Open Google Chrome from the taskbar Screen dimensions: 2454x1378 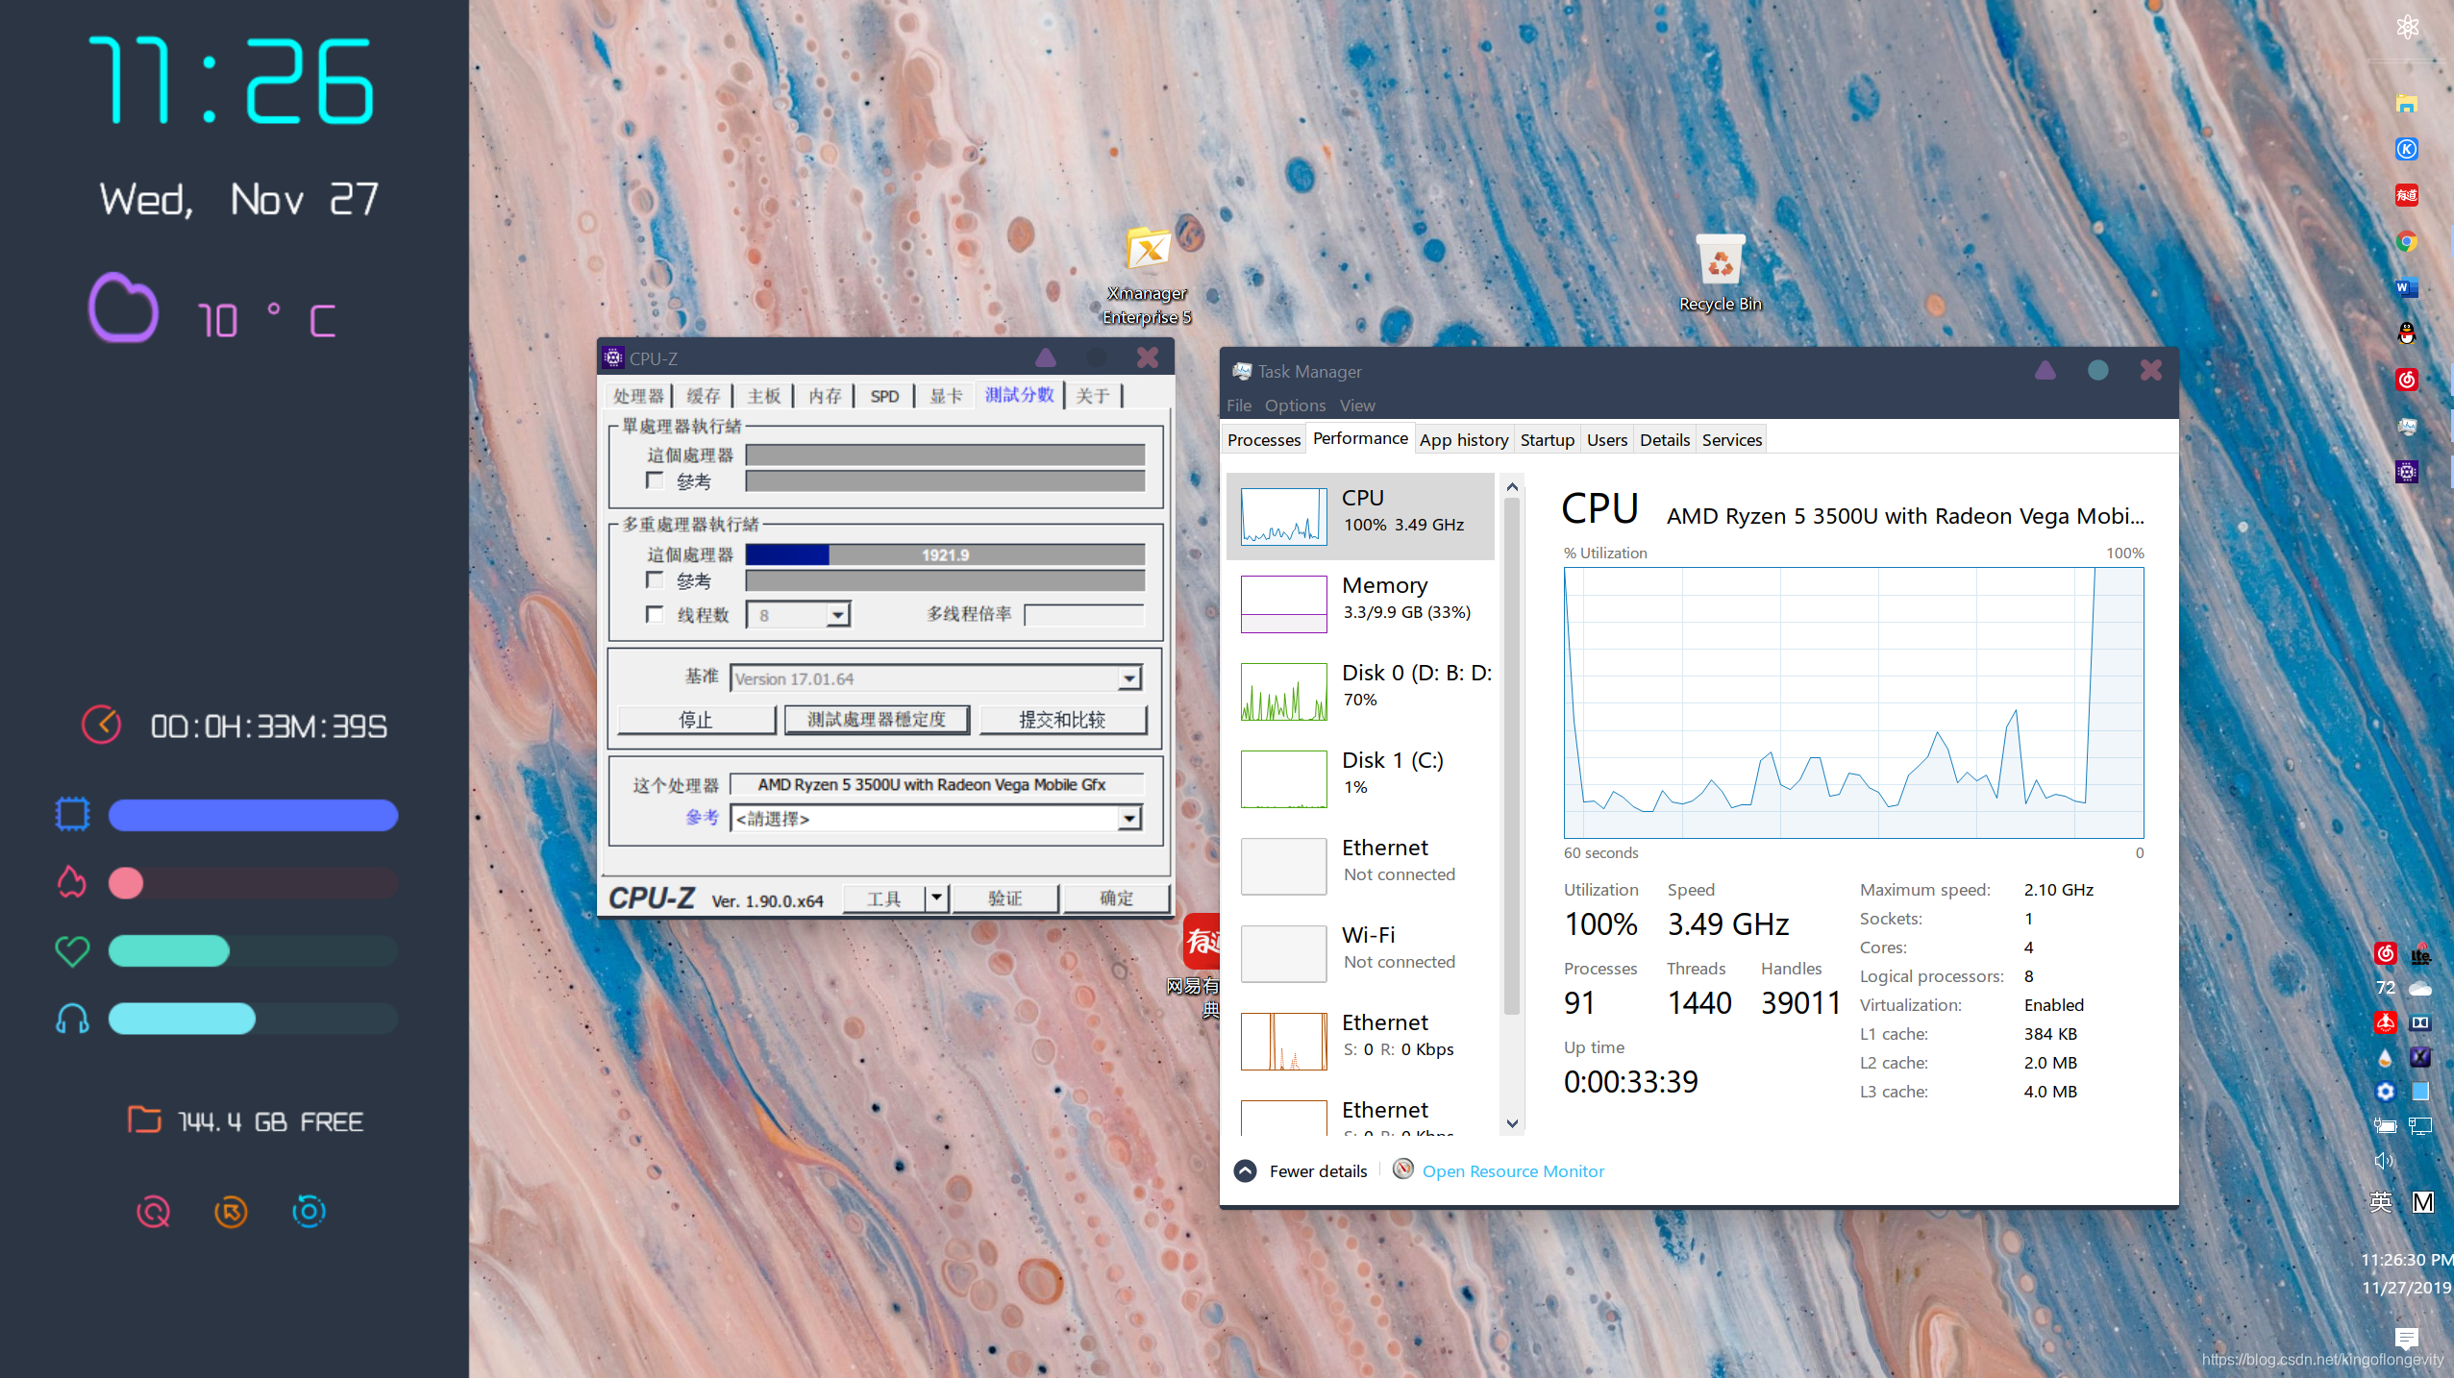2406,241
